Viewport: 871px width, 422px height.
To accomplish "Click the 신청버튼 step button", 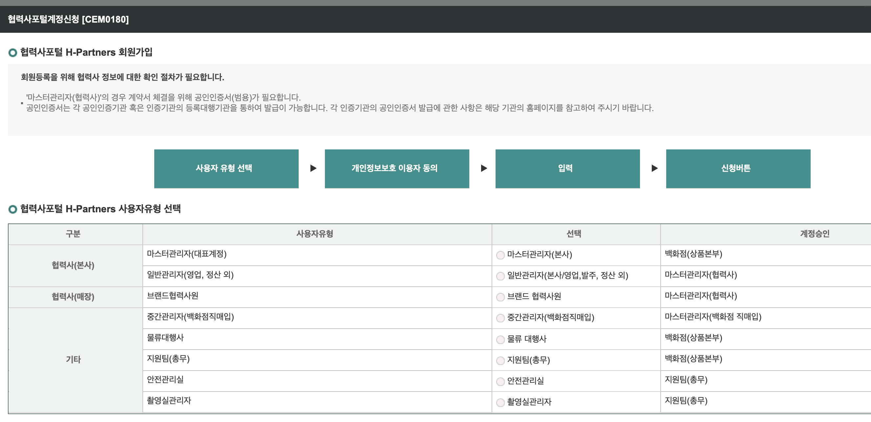I will pyautogui.click(x=738, y=168).
